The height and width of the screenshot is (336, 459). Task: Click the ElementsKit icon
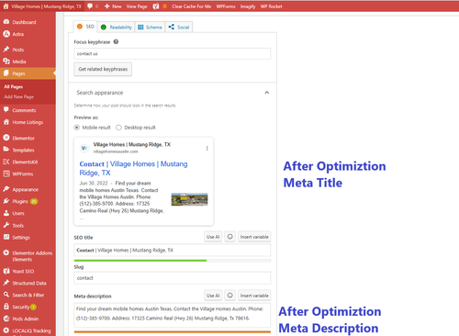pos(6,162)
